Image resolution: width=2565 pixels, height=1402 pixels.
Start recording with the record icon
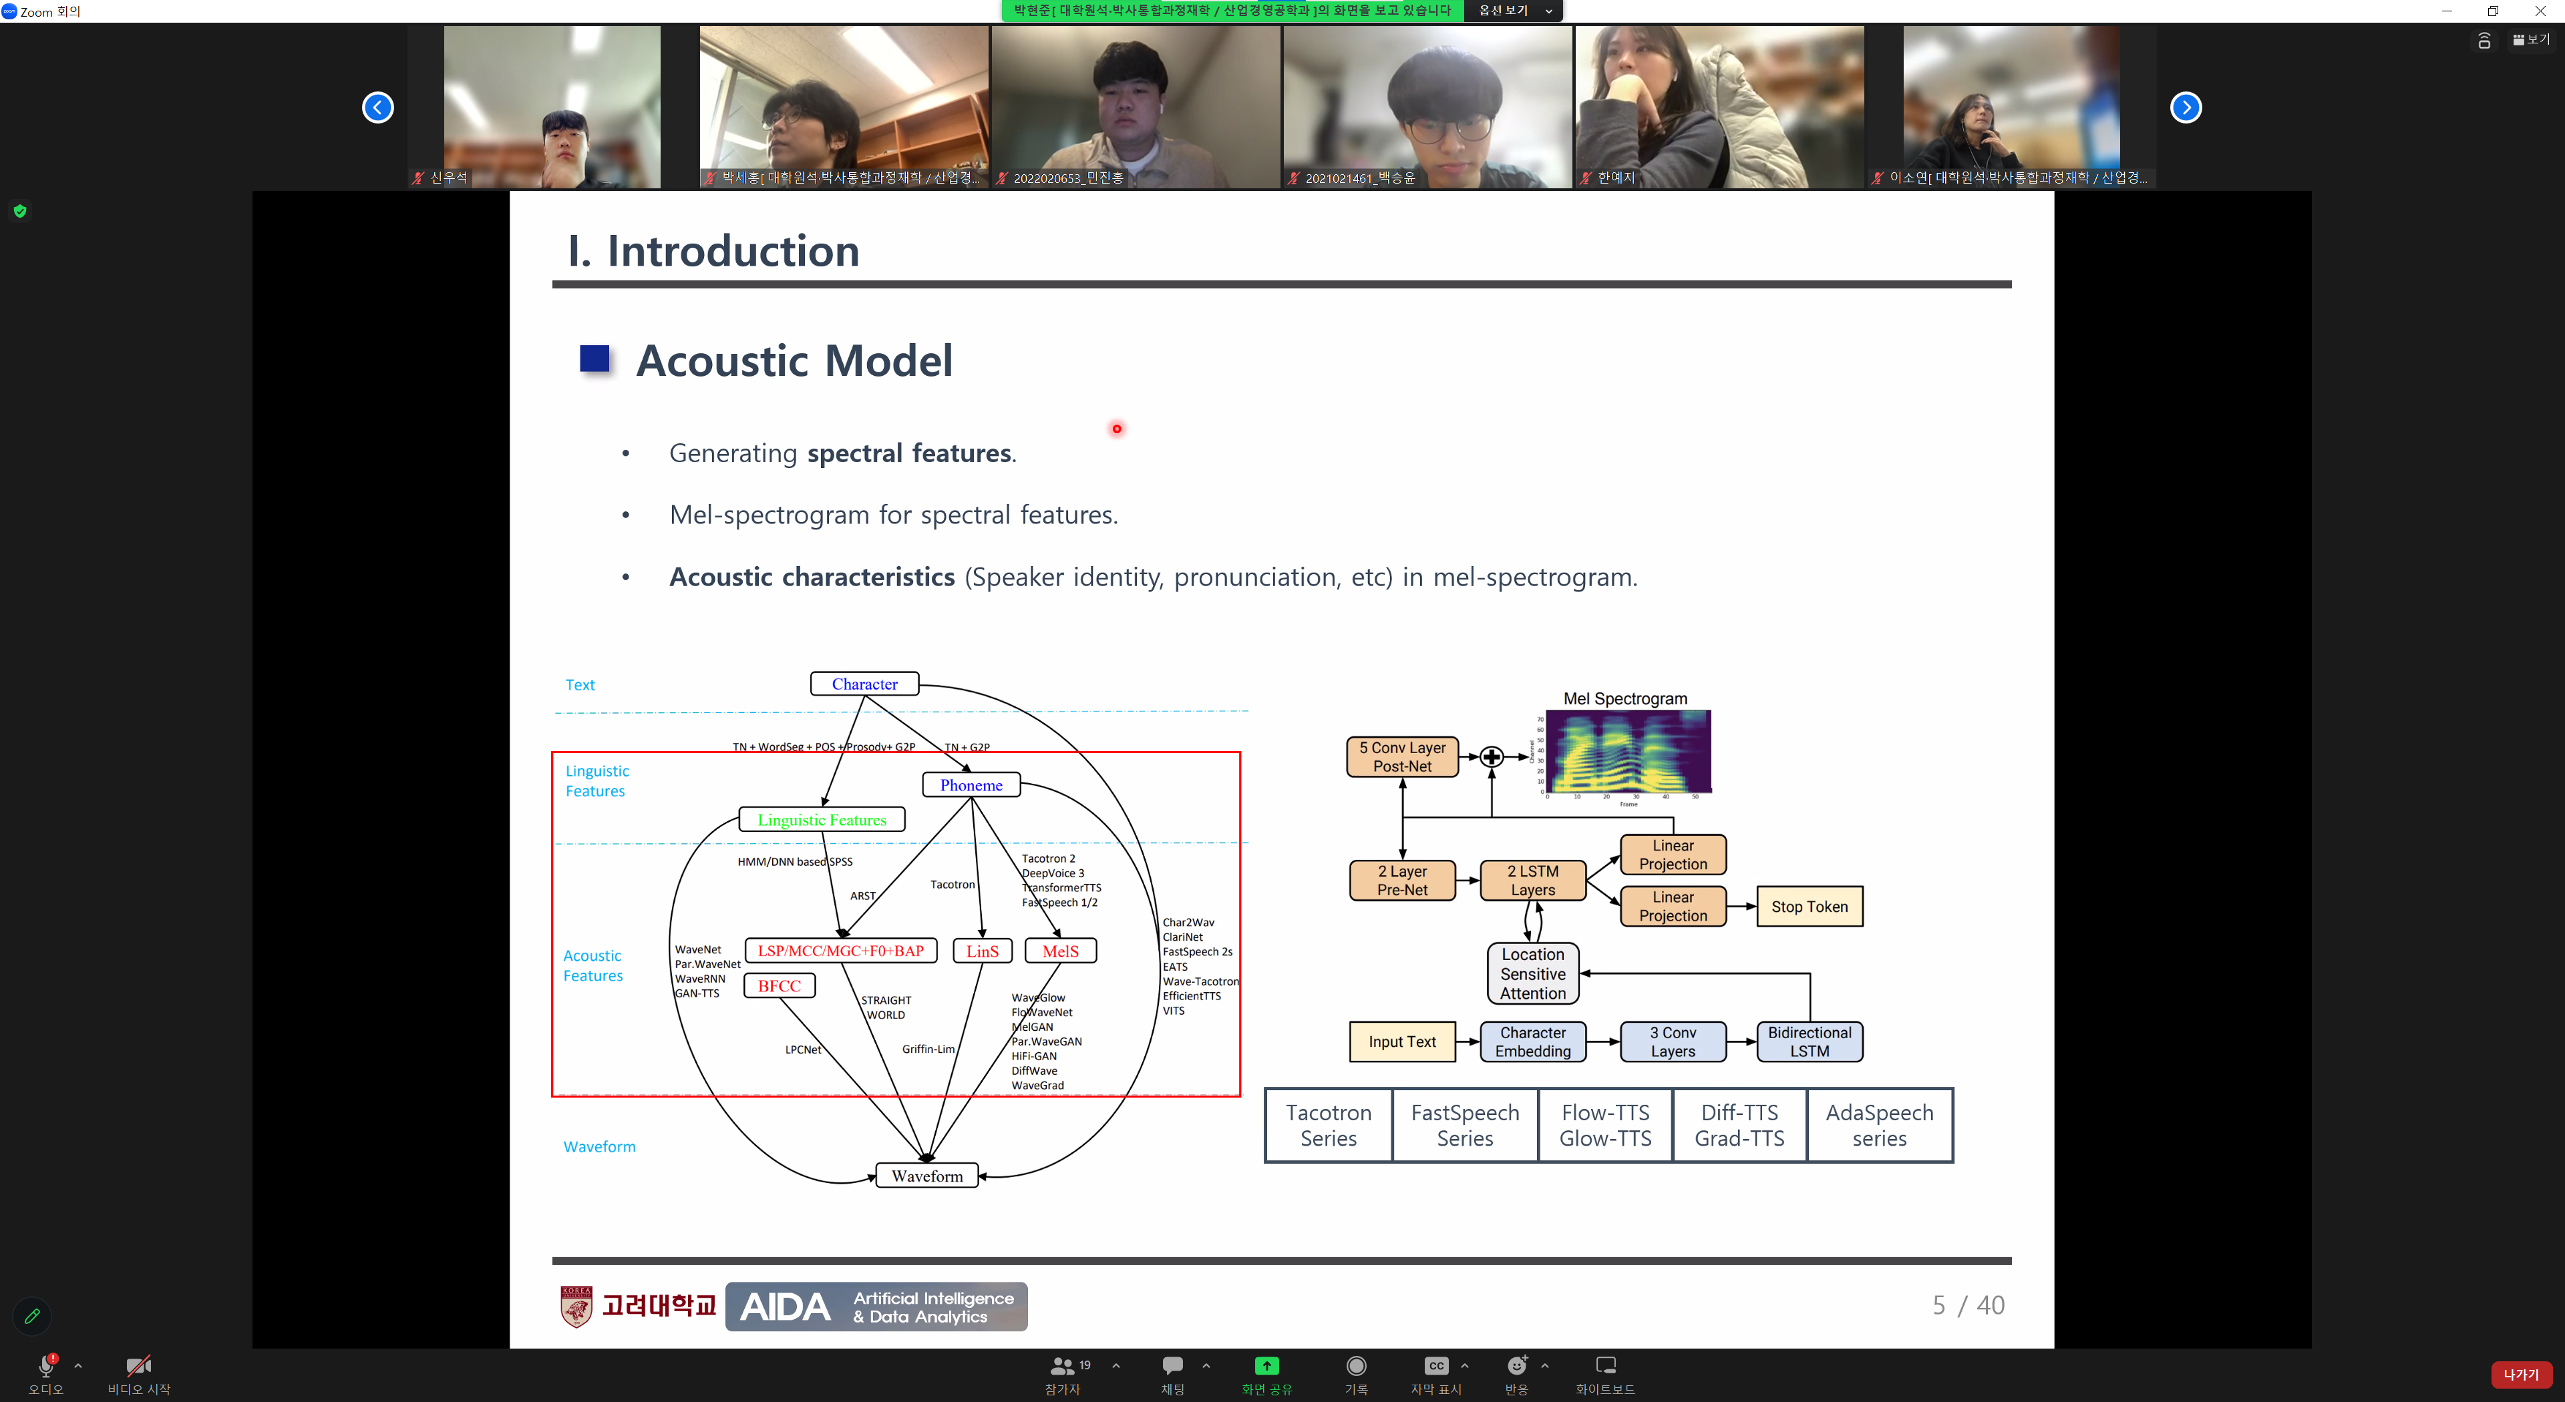(1355, 1367)
